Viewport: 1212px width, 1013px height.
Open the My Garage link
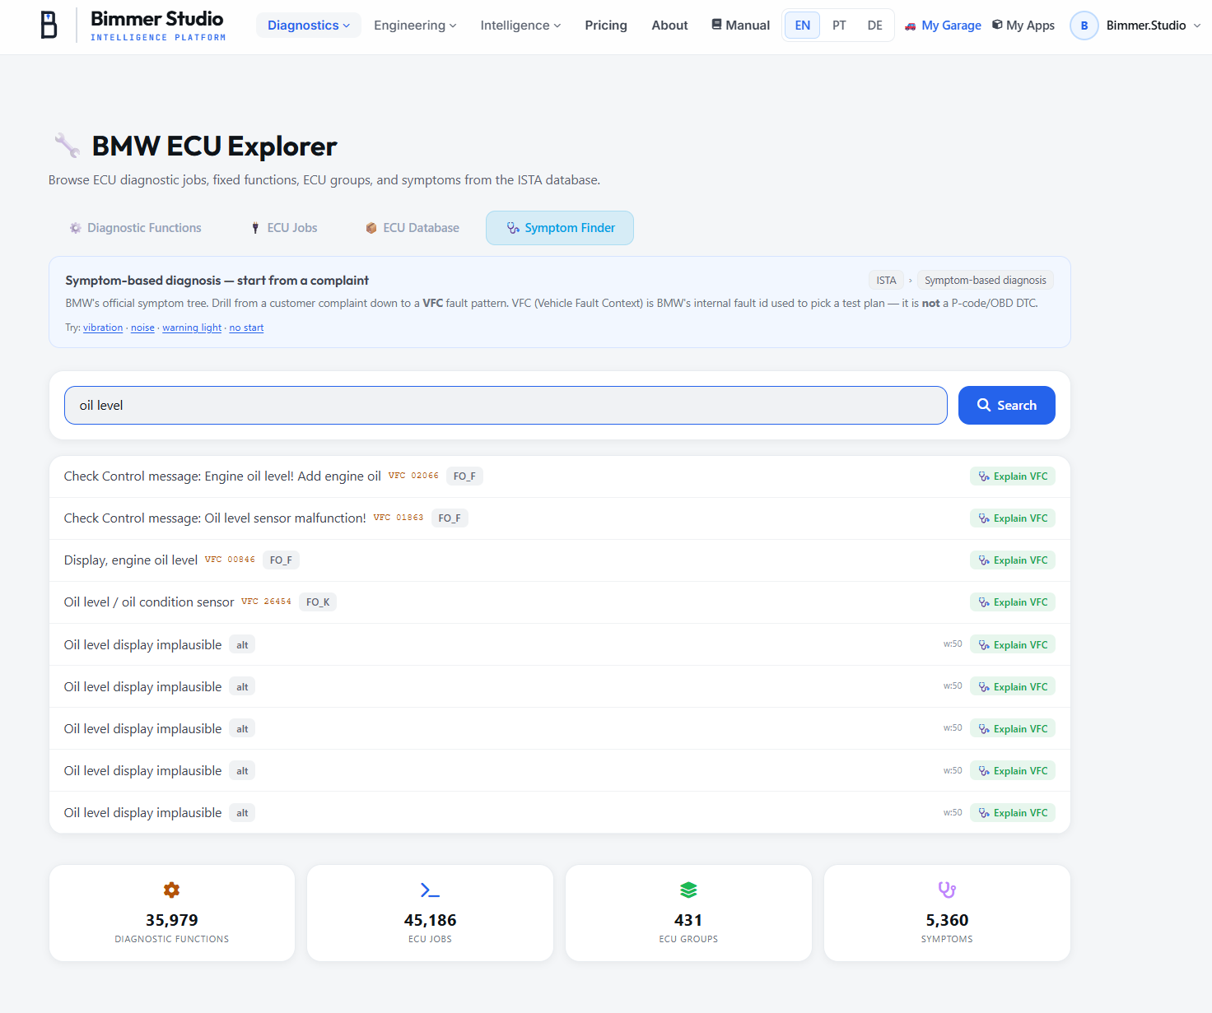click(x=943, y=26)
